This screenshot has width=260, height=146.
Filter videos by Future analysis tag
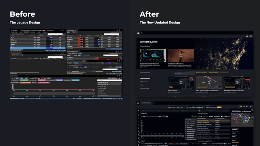[x=213, y=73]
